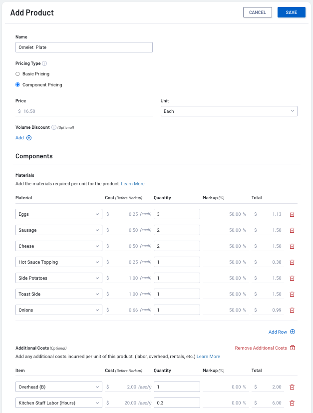Open the Materials Learn More link

point(133,183)
